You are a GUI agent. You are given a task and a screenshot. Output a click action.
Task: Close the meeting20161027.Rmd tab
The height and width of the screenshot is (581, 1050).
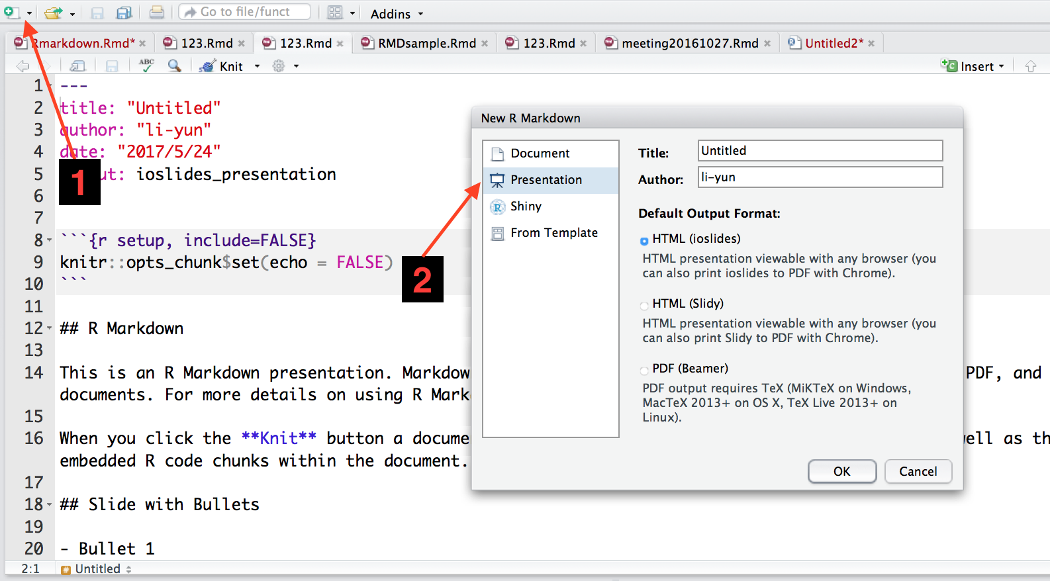767,44
